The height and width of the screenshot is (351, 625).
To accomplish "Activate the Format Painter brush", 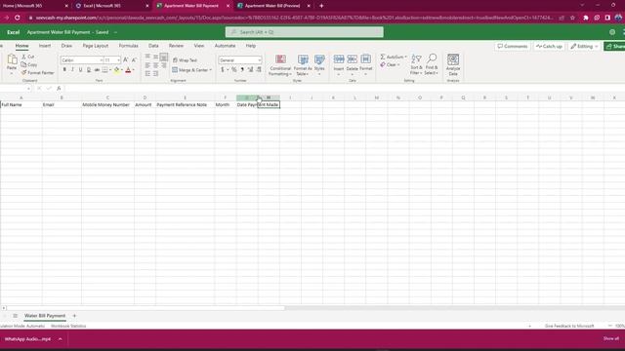I will (x=37, y=73).
